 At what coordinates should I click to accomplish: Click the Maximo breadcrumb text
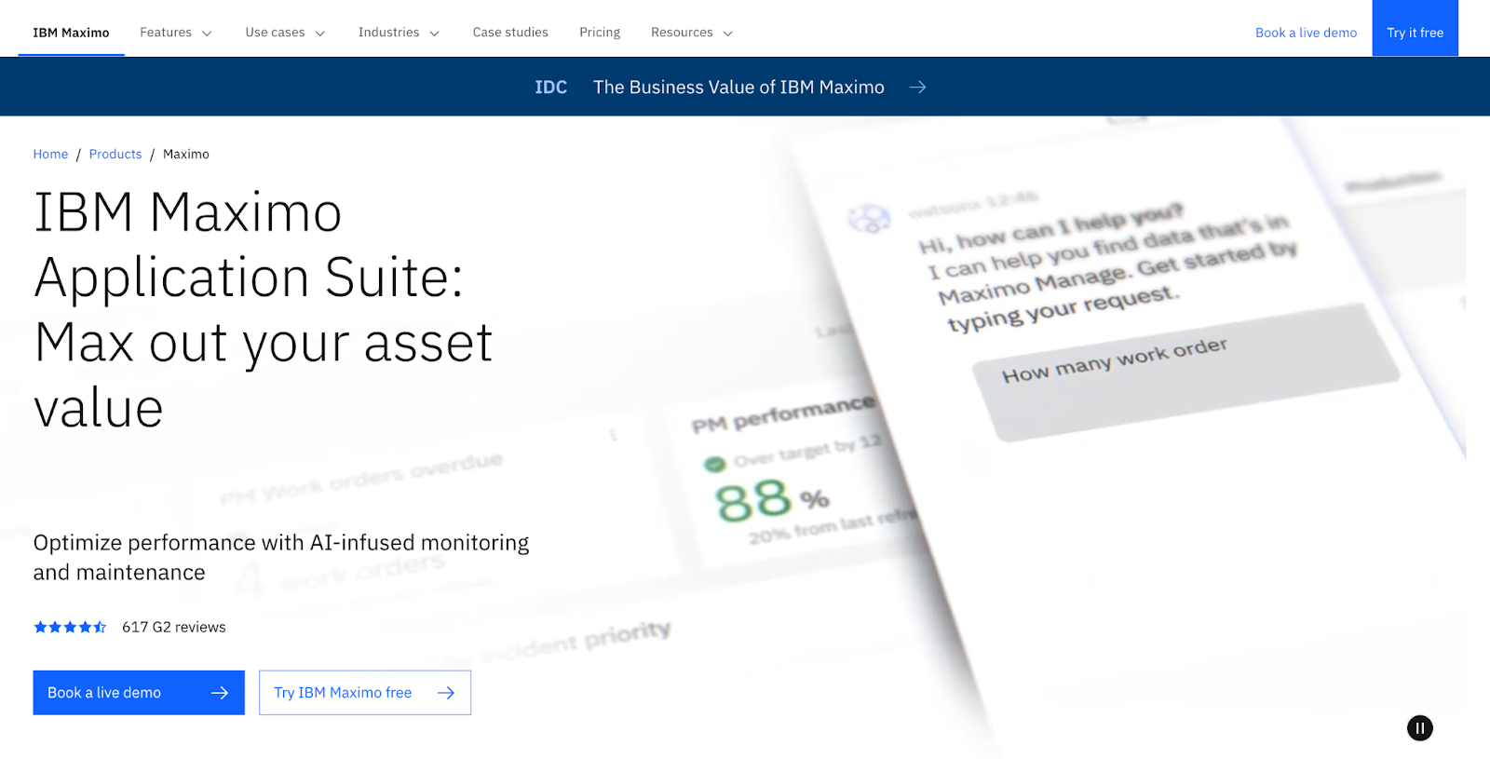[x=186, y=154]
